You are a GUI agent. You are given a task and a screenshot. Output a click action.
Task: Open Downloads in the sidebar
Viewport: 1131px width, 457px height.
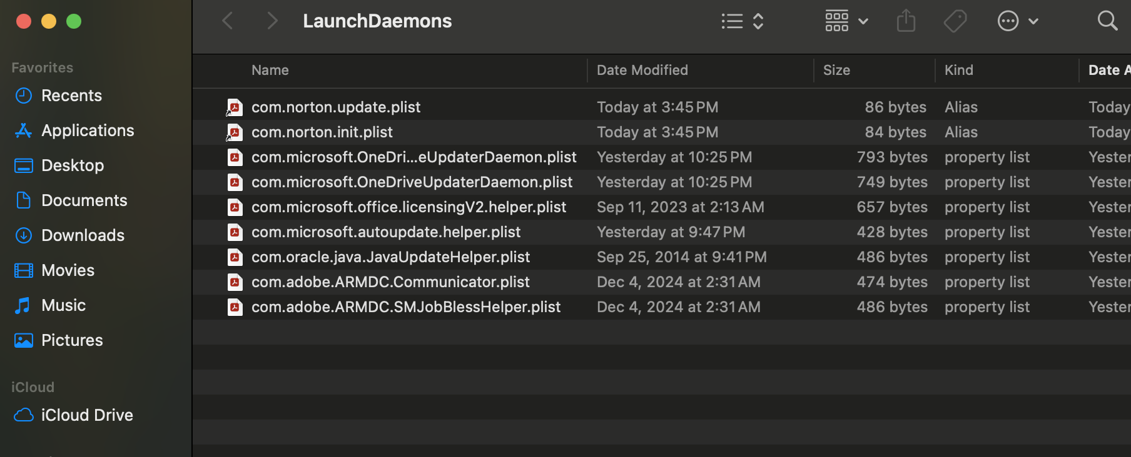[x=83, y=235]
